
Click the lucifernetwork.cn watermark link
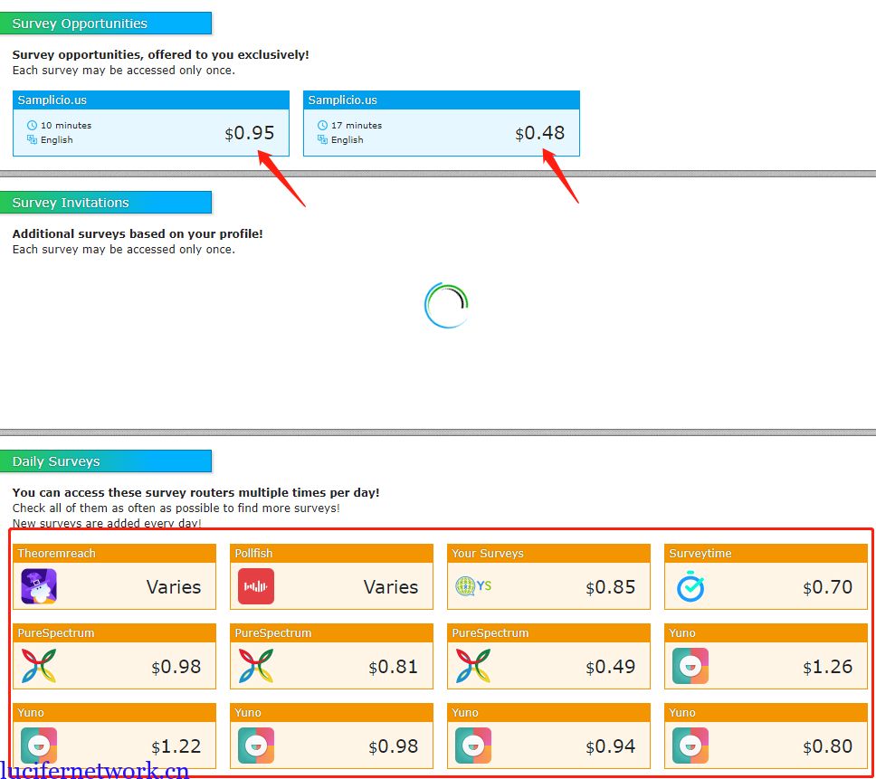point(95,770)
